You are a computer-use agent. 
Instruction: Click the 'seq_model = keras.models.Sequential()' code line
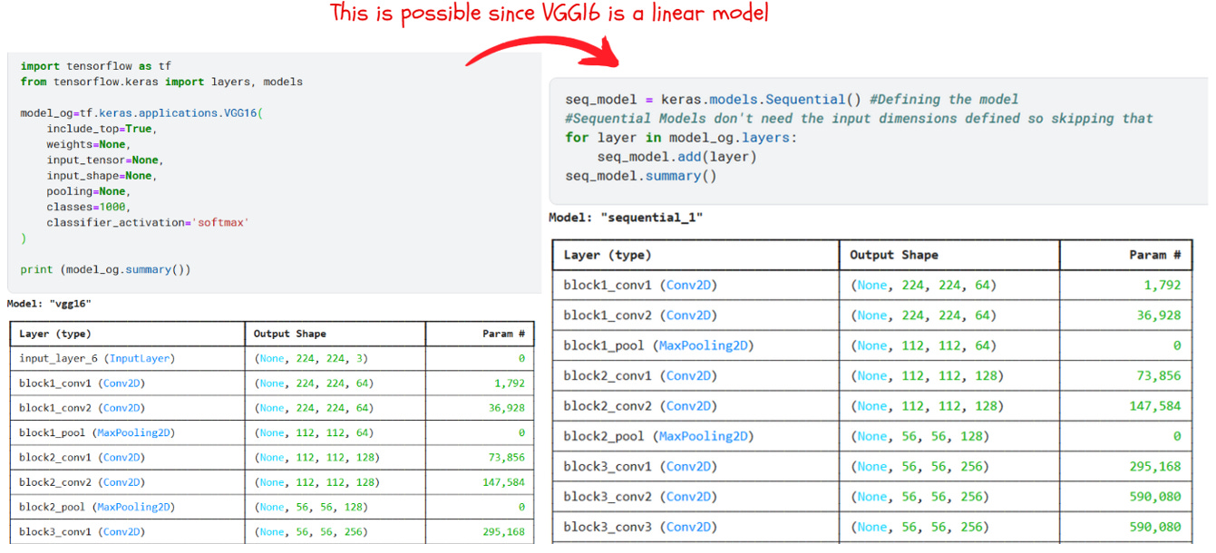pyautogui.click(x=792, y=100)
